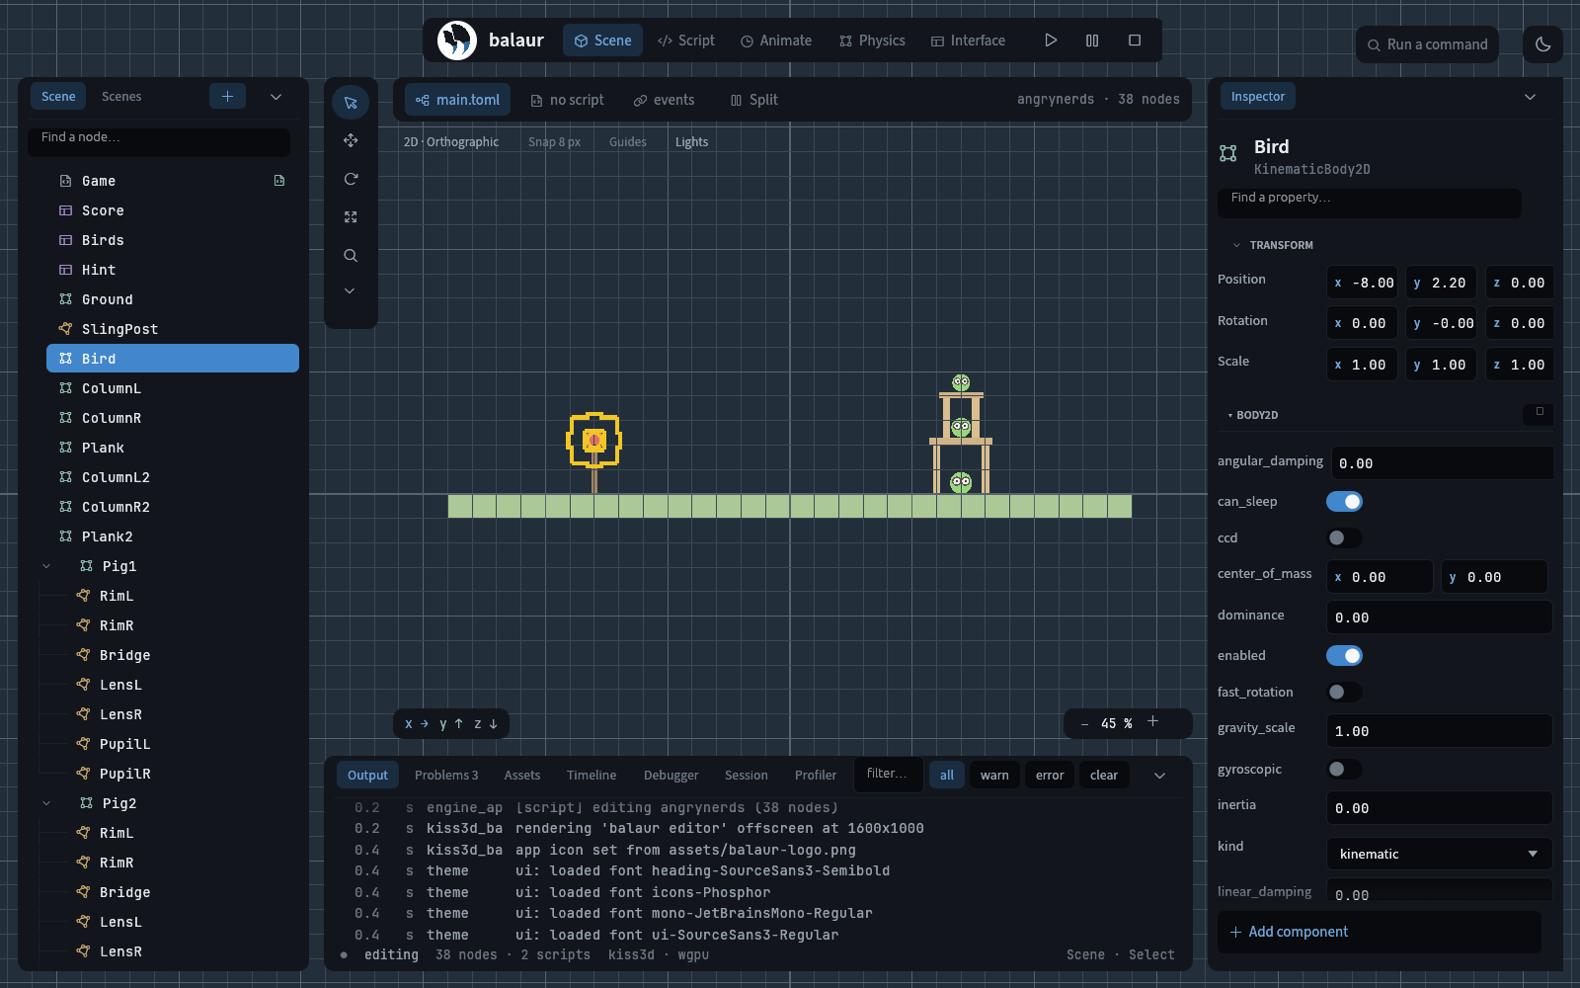1580x988 pixels.
Task: Click the balaur logo icon
Action: click(457, 41)
